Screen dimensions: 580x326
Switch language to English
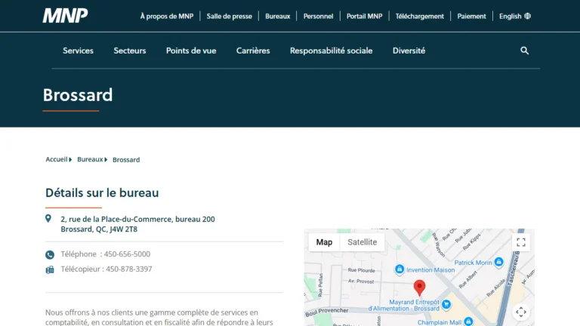(x=510, y=17)
